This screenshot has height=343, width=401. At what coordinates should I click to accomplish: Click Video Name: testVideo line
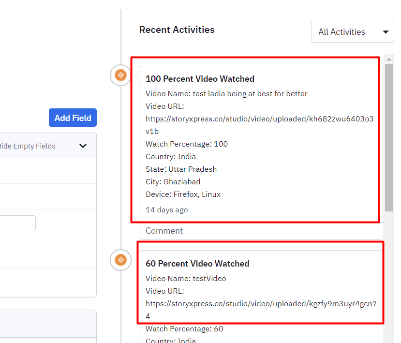186,278
